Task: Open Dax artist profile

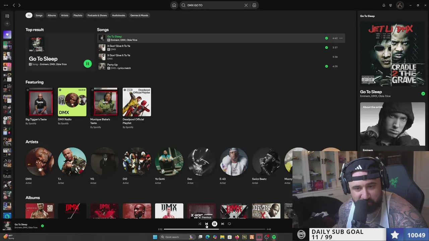Action: coord(201,162)
